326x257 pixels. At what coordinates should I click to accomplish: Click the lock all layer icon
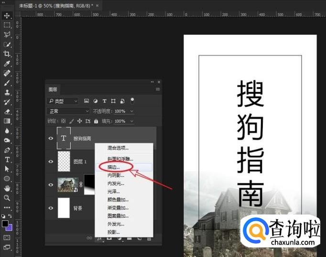[x=96, y=121]
